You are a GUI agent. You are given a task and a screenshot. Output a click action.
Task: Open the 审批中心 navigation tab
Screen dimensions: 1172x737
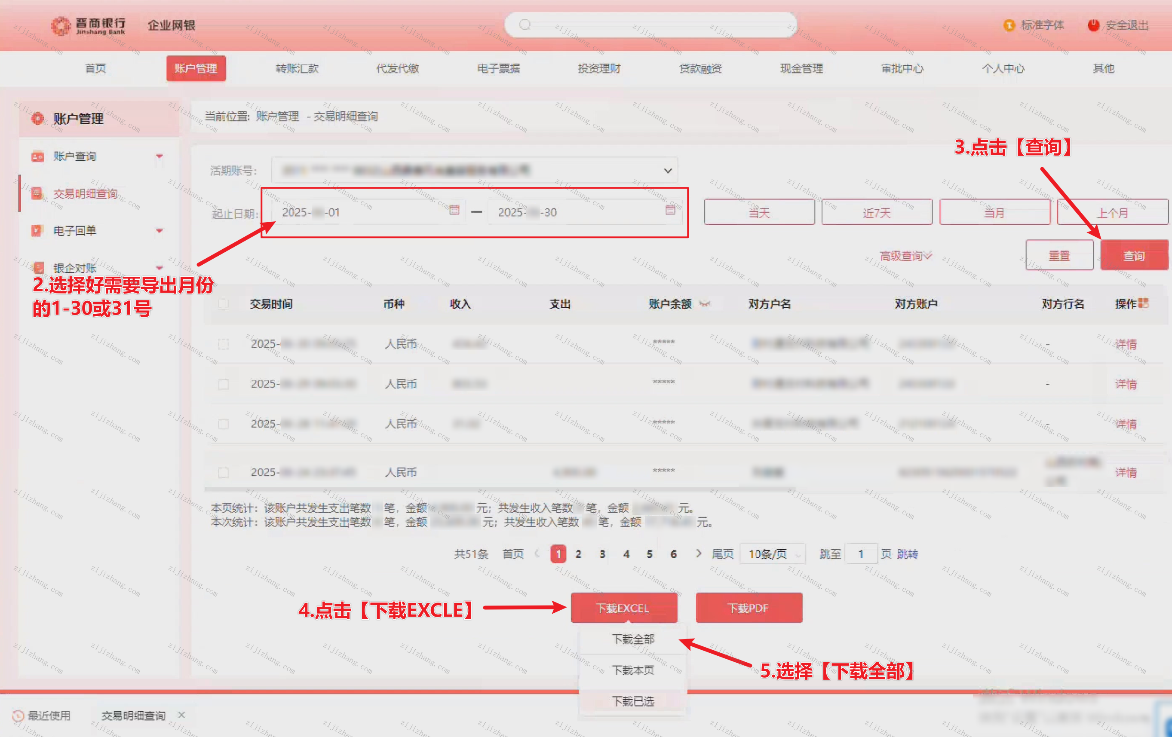[902, 69]
